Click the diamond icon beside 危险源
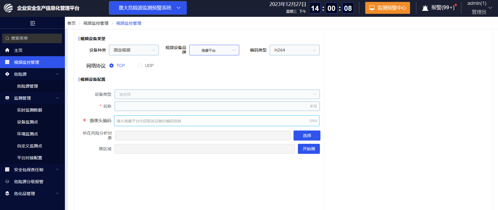This screenshot has height=210, width=498. pyautogui.click(x=7, y=74)
